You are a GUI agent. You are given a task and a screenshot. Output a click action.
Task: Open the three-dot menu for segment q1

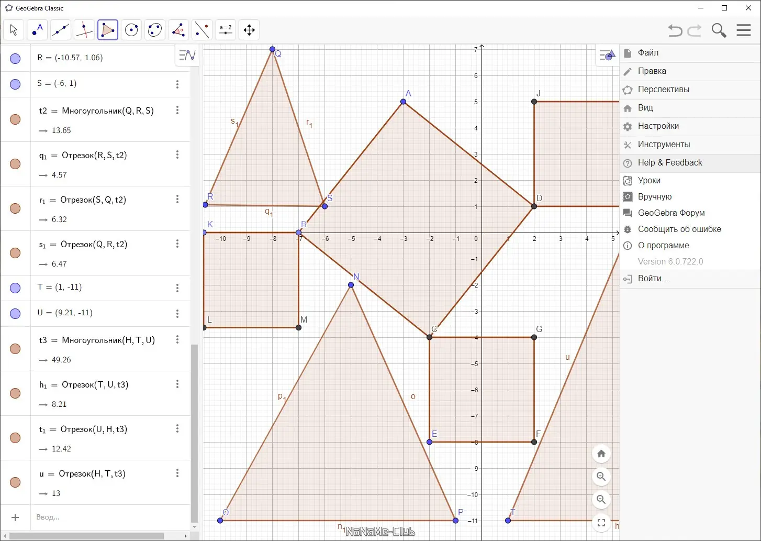coord(177,154)
